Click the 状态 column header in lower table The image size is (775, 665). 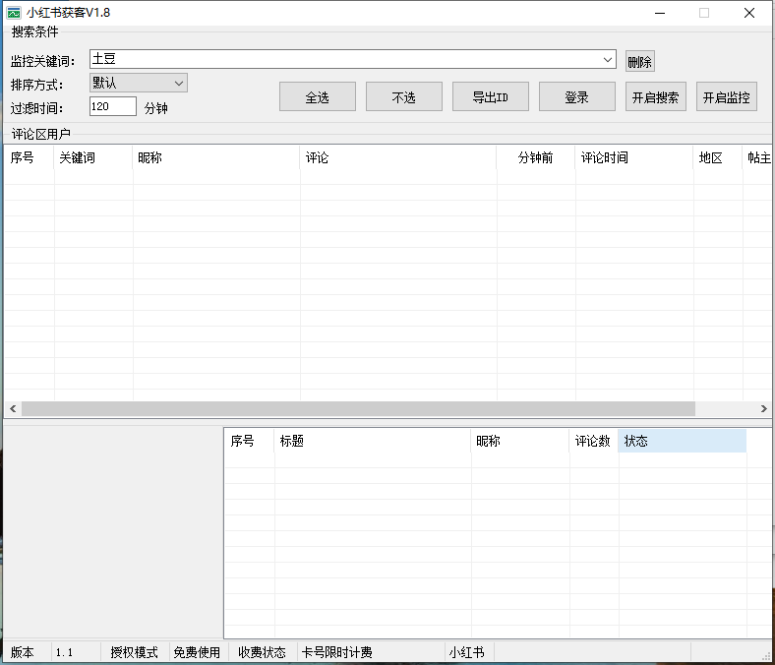click(x=681, y=442)
